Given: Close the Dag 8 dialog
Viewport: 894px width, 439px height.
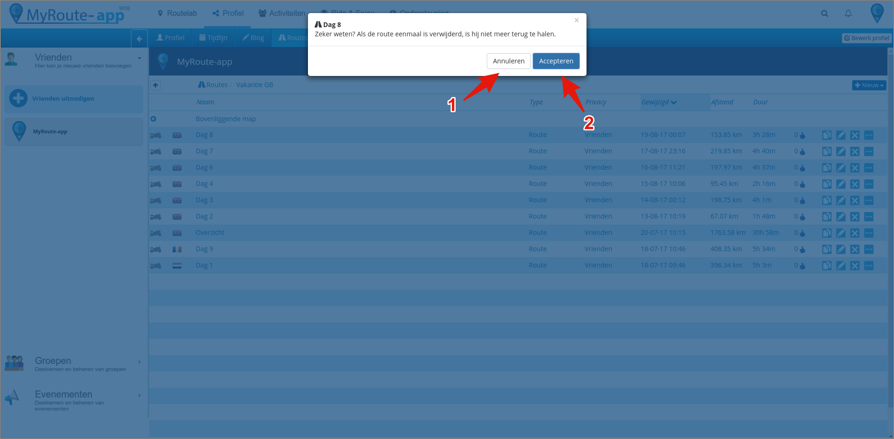Looking at the screenshot, I should tap(576, 20).
